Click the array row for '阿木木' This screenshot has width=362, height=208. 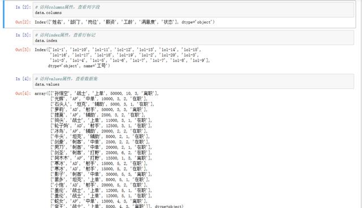point(101,158)
